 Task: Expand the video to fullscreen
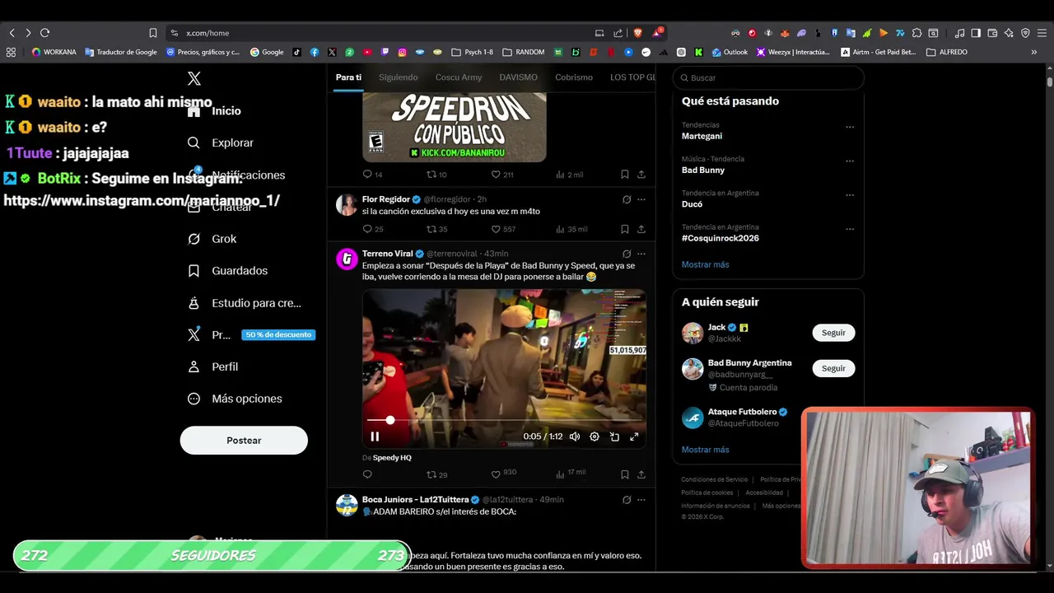(x=634, y=437)
